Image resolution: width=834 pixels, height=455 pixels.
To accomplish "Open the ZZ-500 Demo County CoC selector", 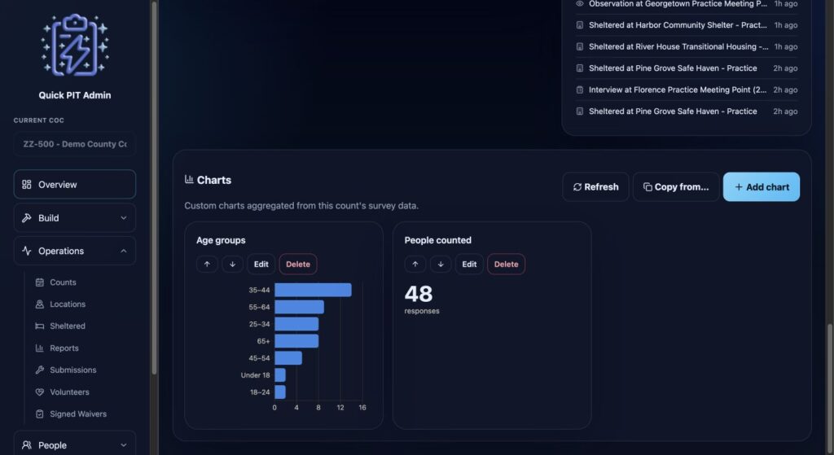I will point(74,144).
